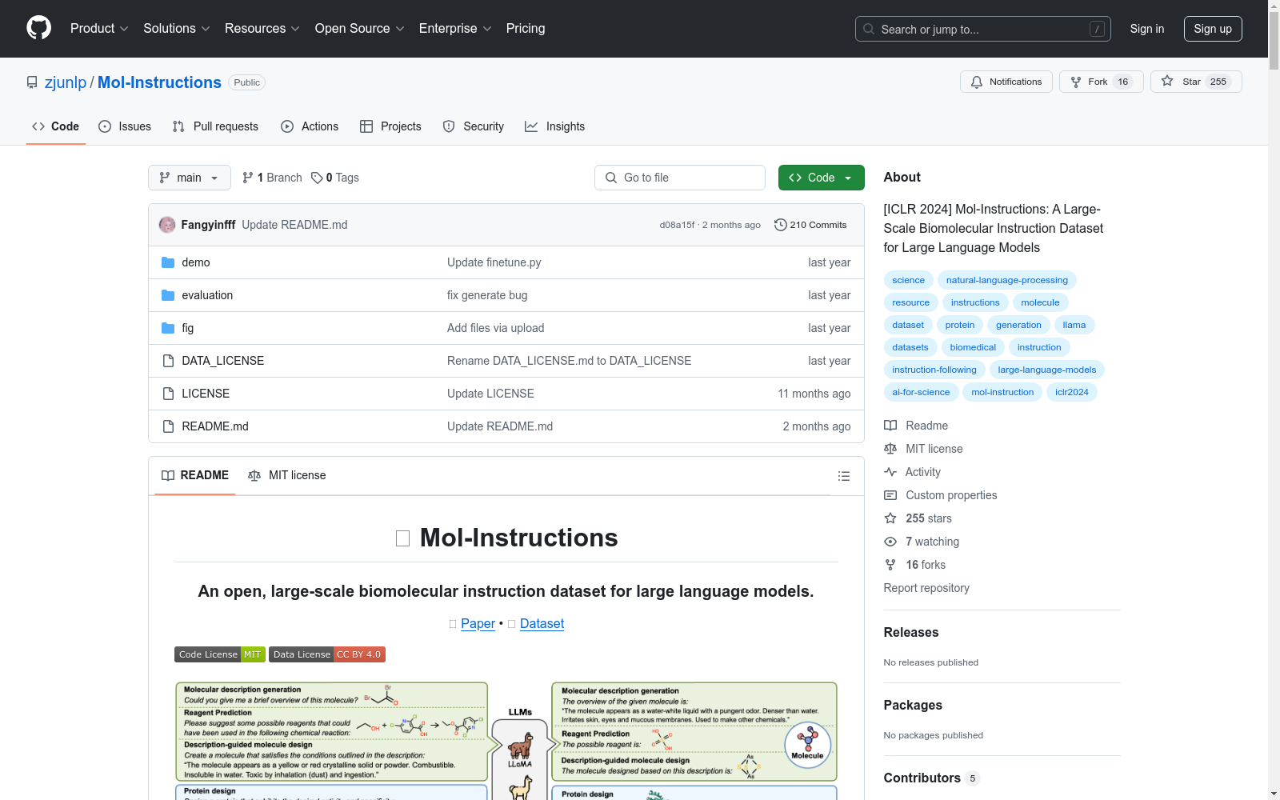1280x800 pixels.
Task: Click the branch icon beside 1 Branch
Action: coord(248,178)
